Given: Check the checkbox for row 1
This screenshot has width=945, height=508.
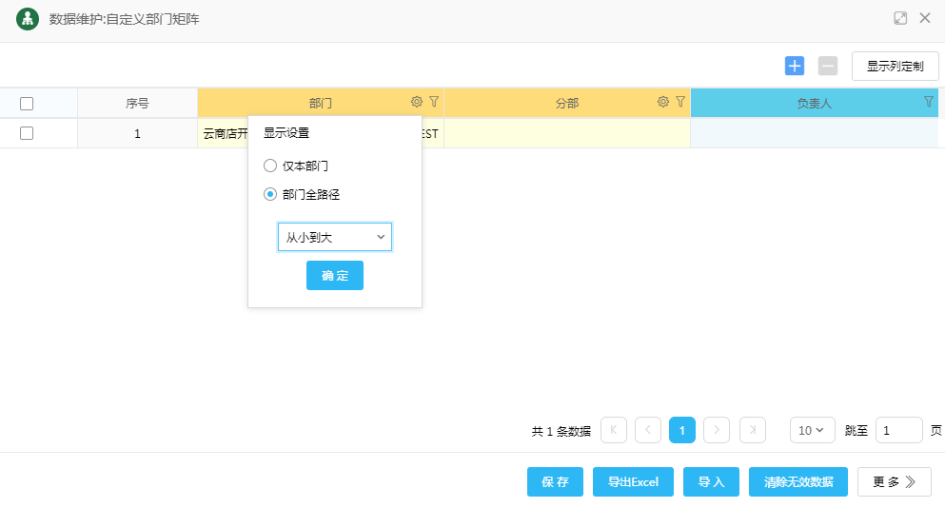Looking at the screenshot, I should (27, 133).
